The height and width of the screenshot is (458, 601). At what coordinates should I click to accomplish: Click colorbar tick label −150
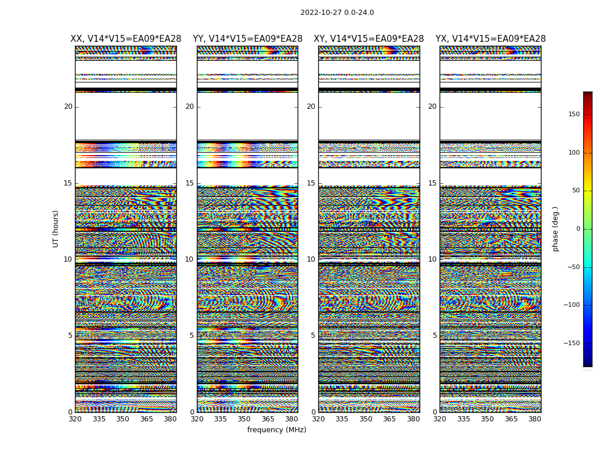(x=571, y=343)
